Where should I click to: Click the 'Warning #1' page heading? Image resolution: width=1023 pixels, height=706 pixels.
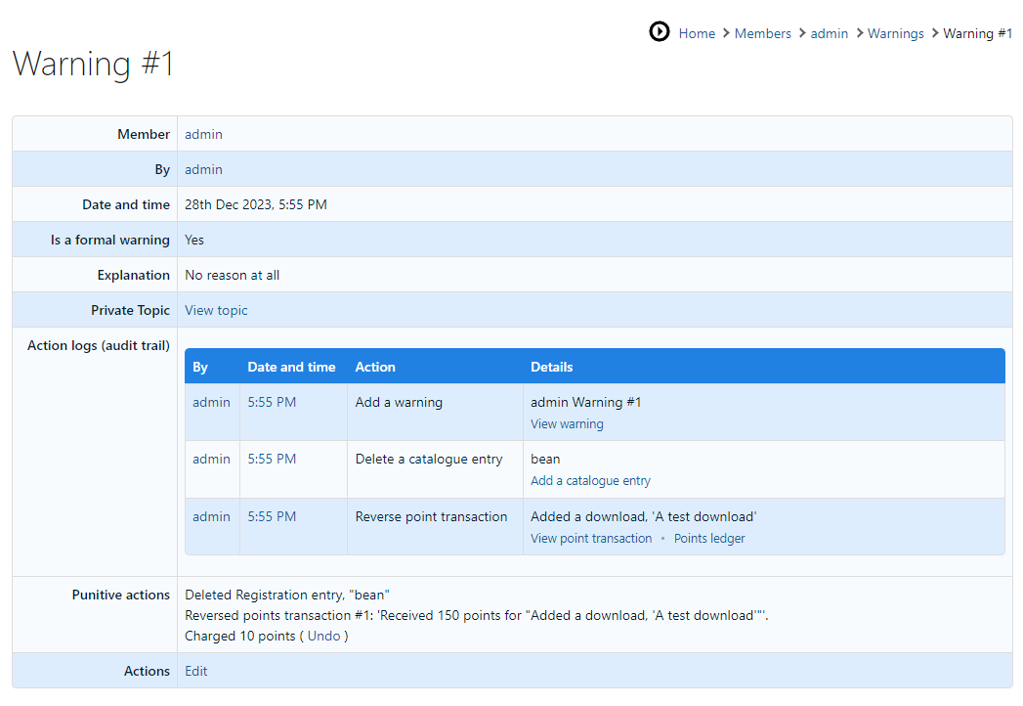(x=93, y=64)
